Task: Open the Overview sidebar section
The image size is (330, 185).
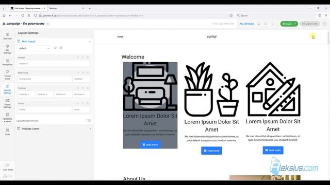Action: point(7,36)
